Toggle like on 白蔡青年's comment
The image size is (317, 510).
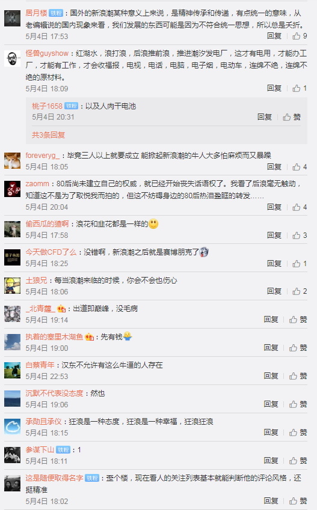(298, 376)
